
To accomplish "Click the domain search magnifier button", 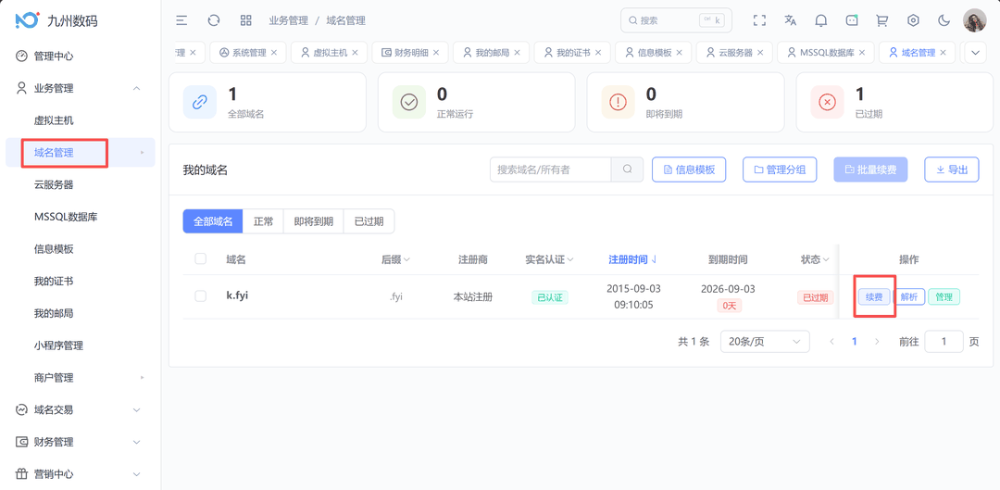I will pyautogui.click(x=627, y=170).
